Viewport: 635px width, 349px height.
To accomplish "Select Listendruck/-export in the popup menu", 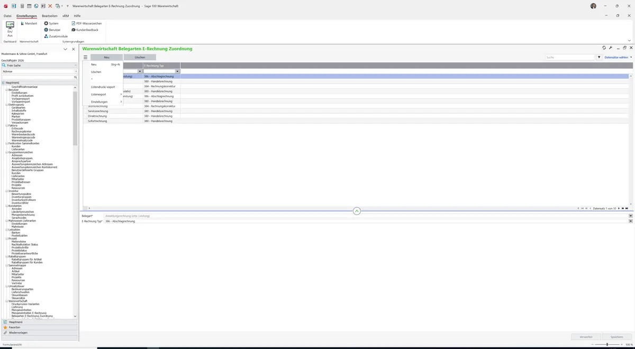I will (103, 87).
